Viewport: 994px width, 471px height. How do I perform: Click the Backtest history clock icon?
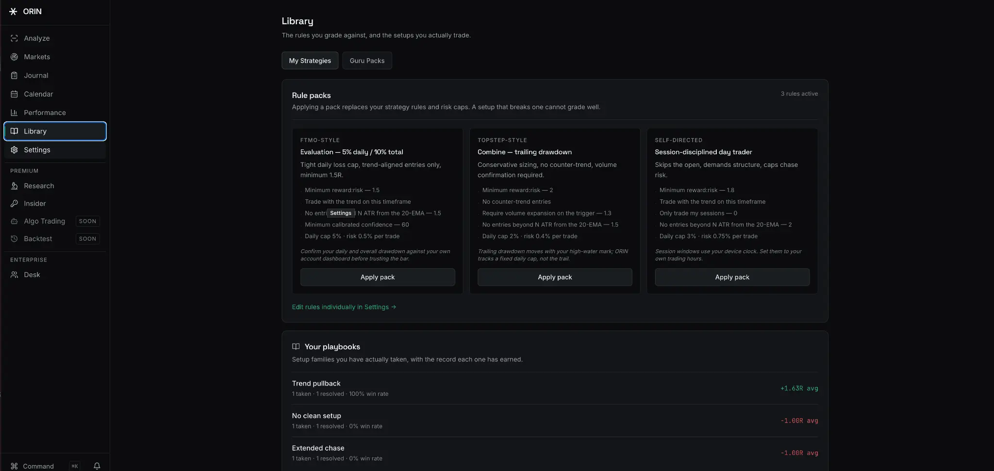coord(14,239)
